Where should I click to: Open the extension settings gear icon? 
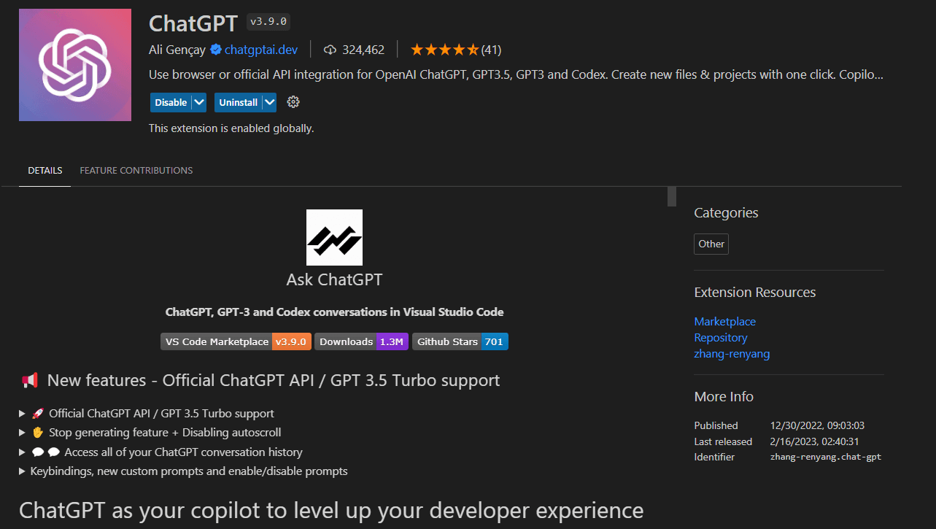coord(293,102)
